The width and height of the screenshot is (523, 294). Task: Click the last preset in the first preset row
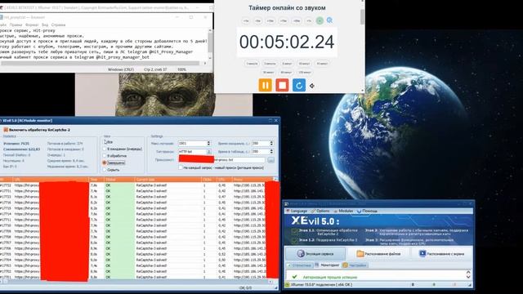point(322,64)
